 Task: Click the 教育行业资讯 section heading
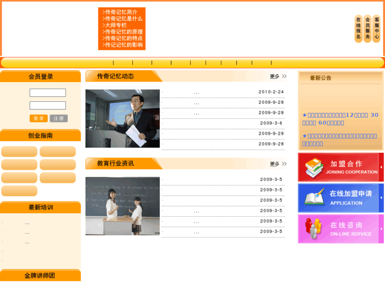tap(115, 163)
